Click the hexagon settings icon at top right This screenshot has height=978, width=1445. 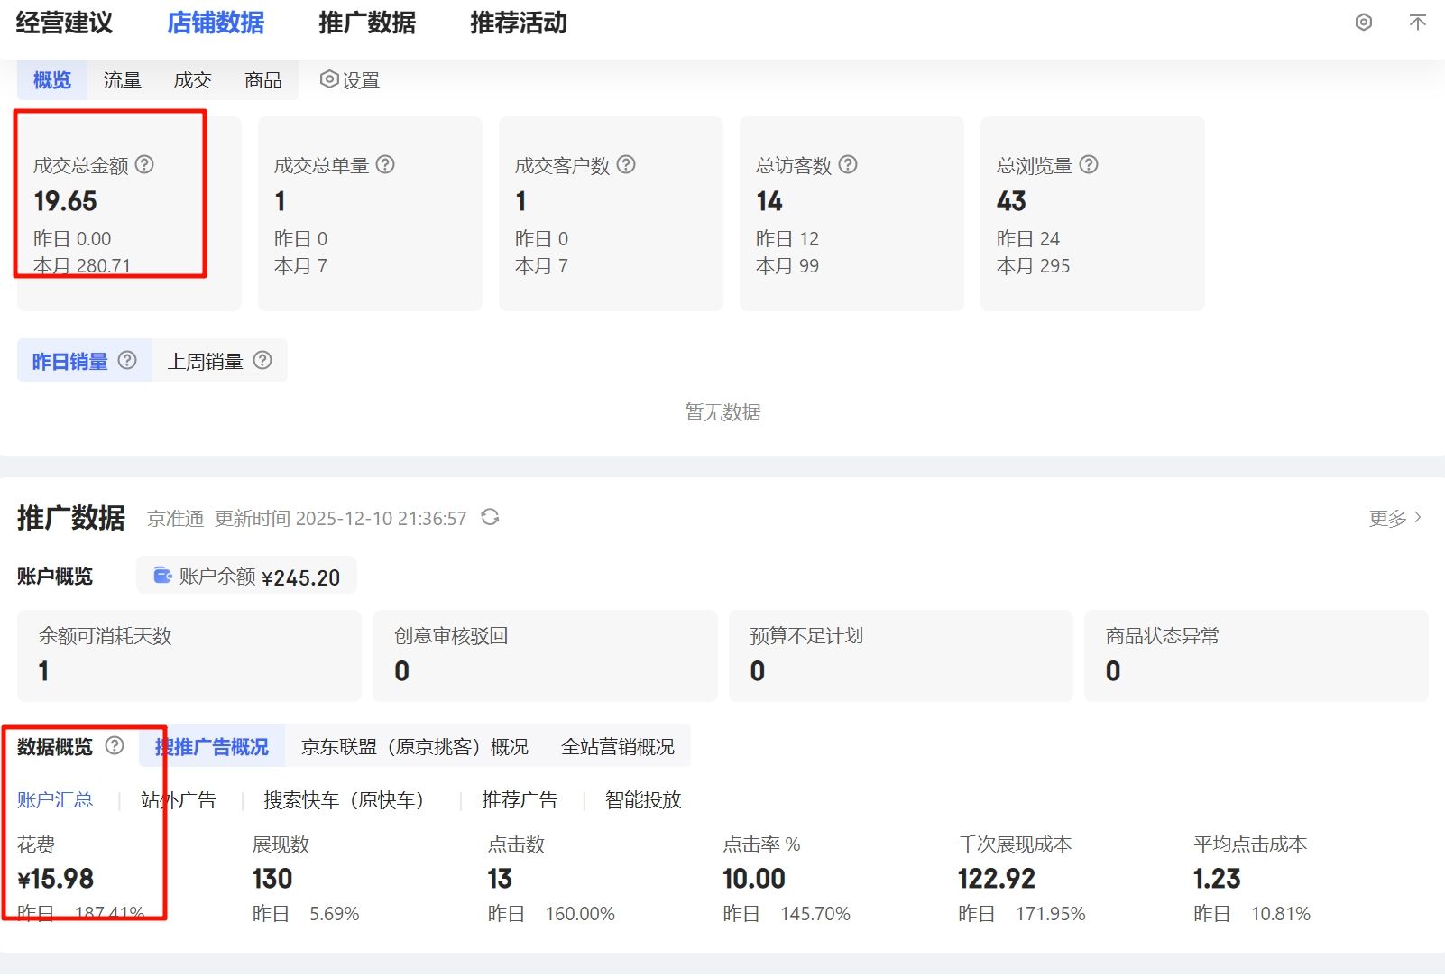point(1364,23)
